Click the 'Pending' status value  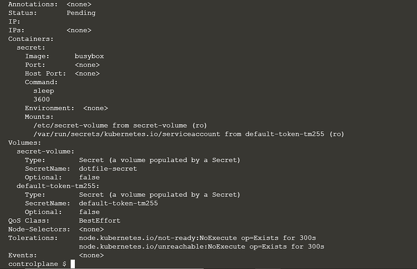coord(81,13)
